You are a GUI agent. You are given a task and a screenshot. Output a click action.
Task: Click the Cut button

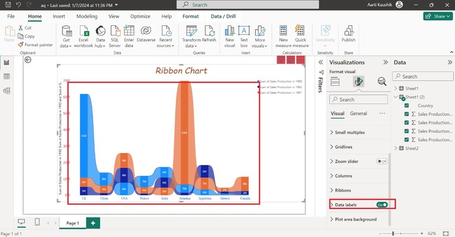pyautogui.click(x=25, y=28)
